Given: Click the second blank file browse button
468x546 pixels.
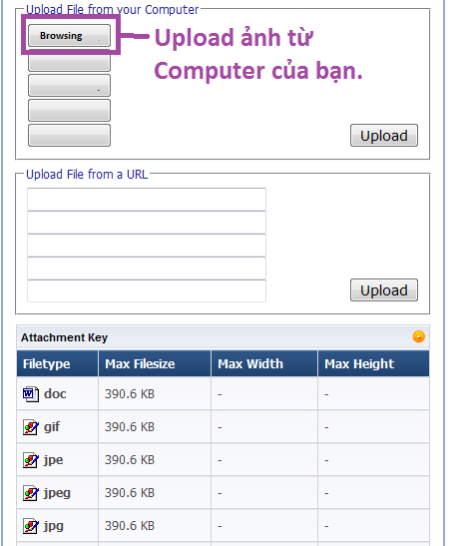Looking at the screenshot, I should coord(69,61).
